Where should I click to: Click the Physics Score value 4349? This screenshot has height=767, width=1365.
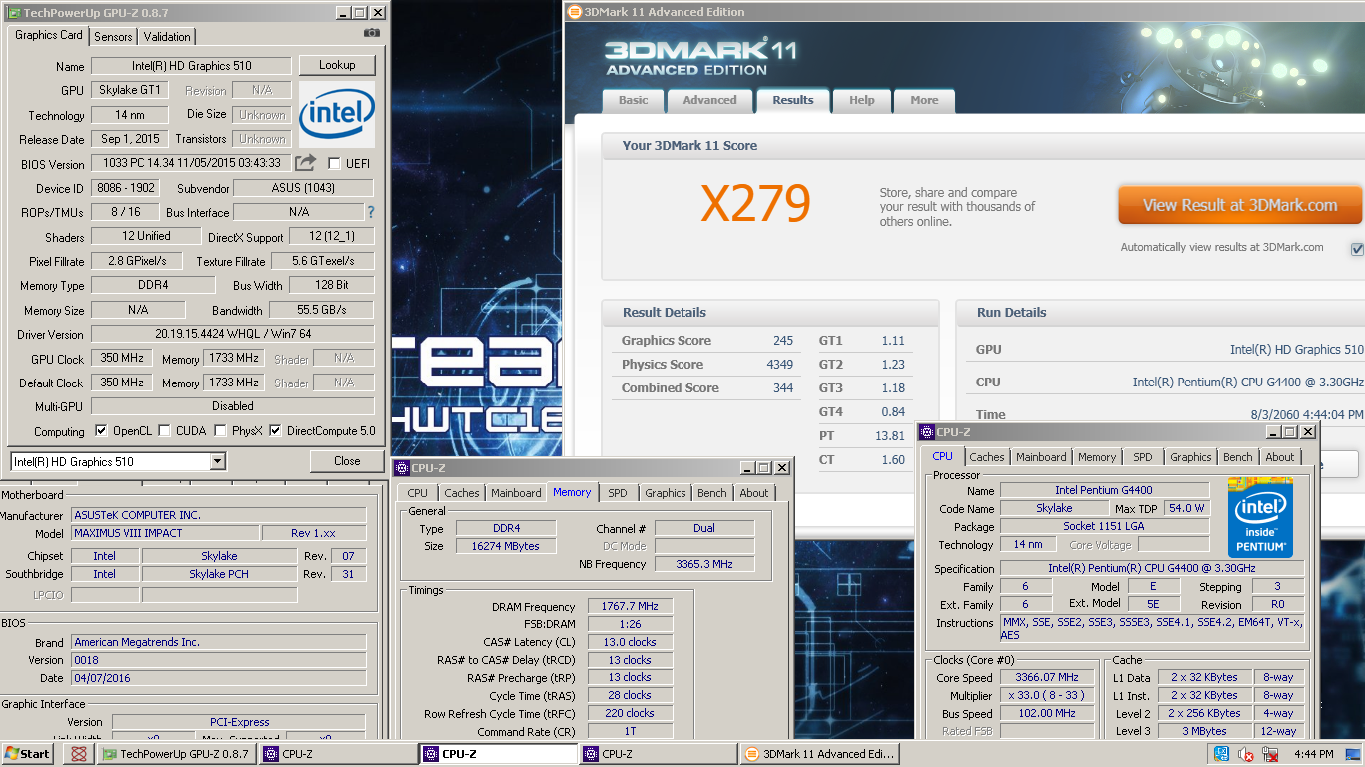(x=780, y=365)
